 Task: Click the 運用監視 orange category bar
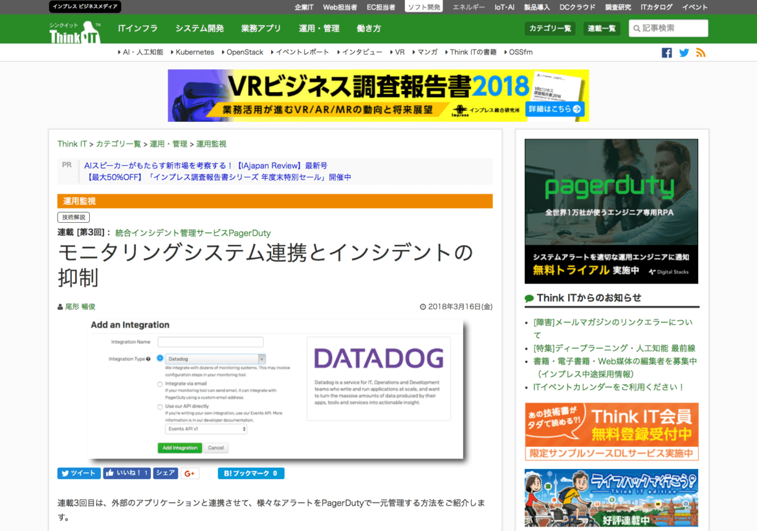275,201
